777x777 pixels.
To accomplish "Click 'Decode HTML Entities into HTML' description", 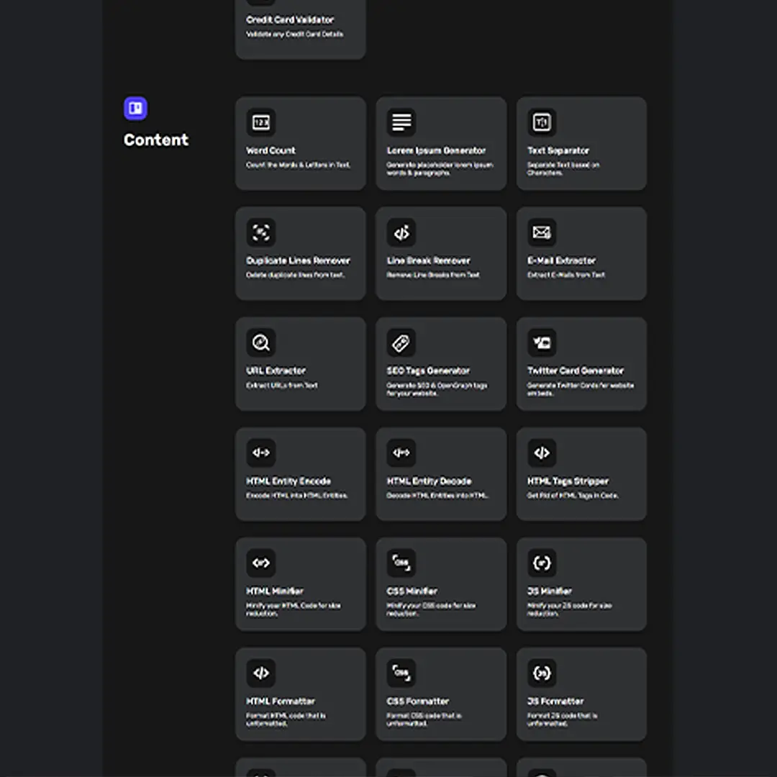I will pyautogui.click(x=437, y=495).
